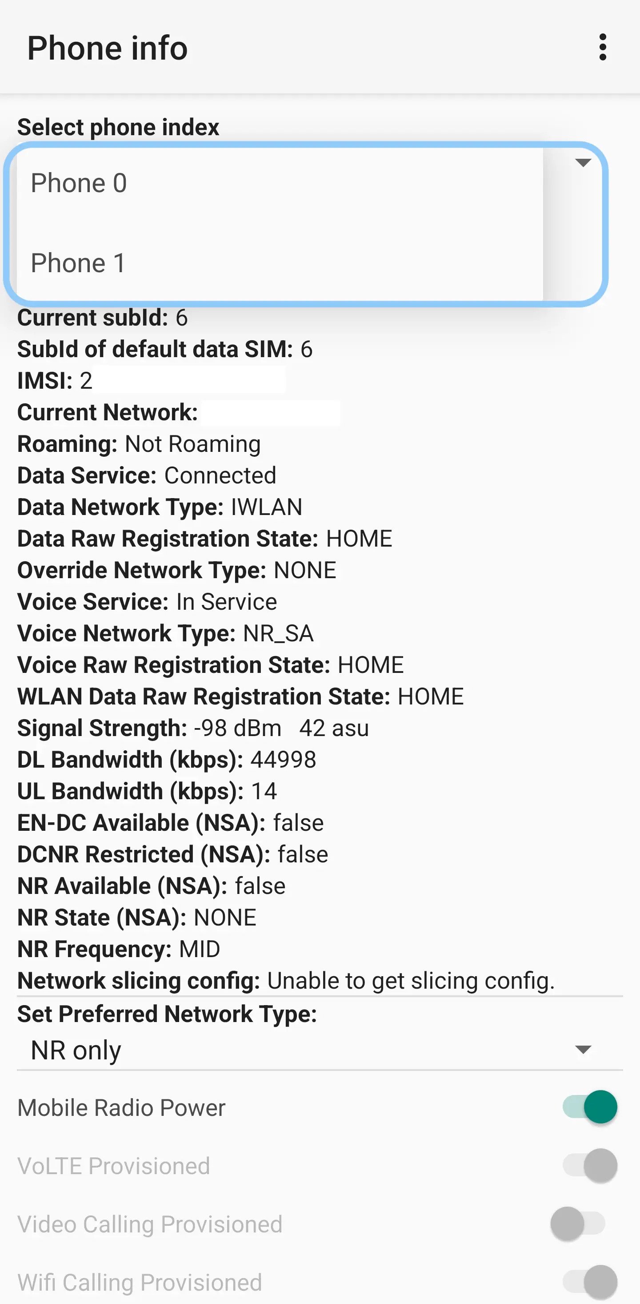The width and height of the screenshot is (640, 1304).
Task: Open the three-dot overflow menu
Action: 602,47
